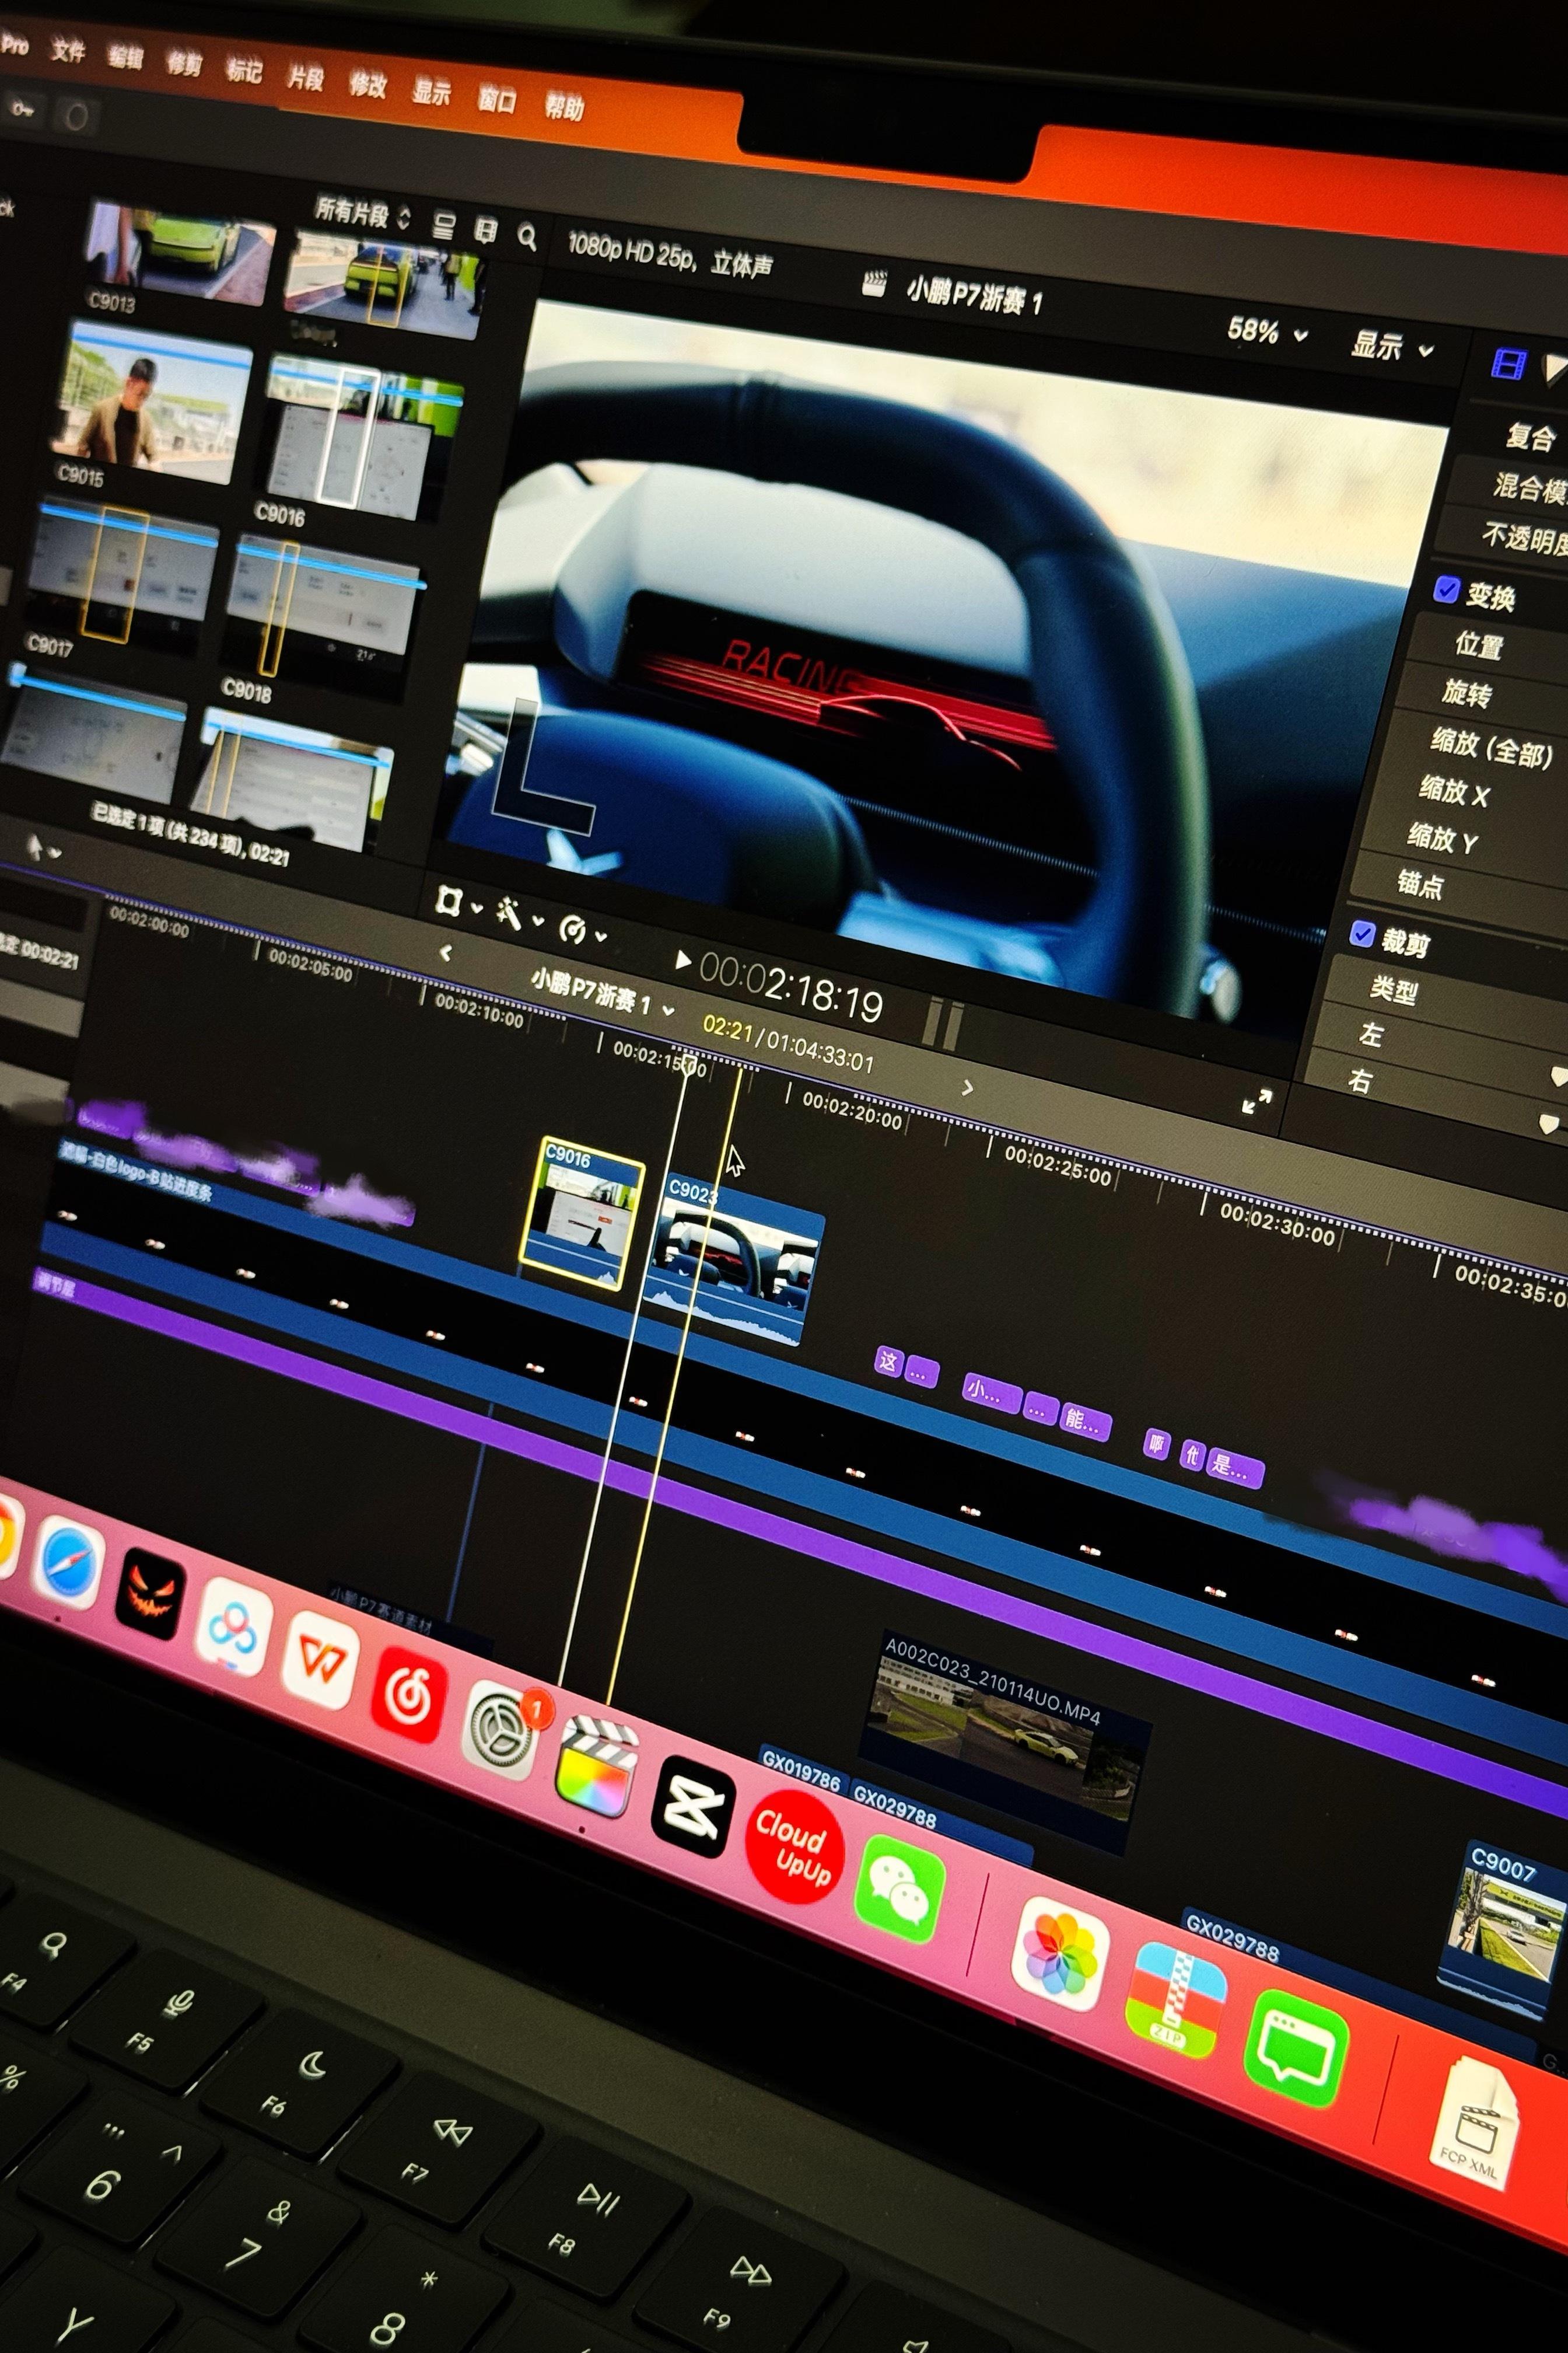Open the 小鹏P7浙赛 1 timeline dropdown
1568x2353 pixels.
click(x=602, y=990)
